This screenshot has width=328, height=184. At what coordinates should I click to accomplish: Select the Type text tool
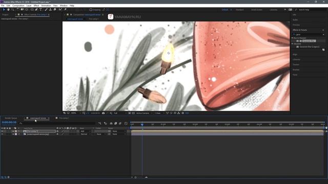(x=41, y=10)
